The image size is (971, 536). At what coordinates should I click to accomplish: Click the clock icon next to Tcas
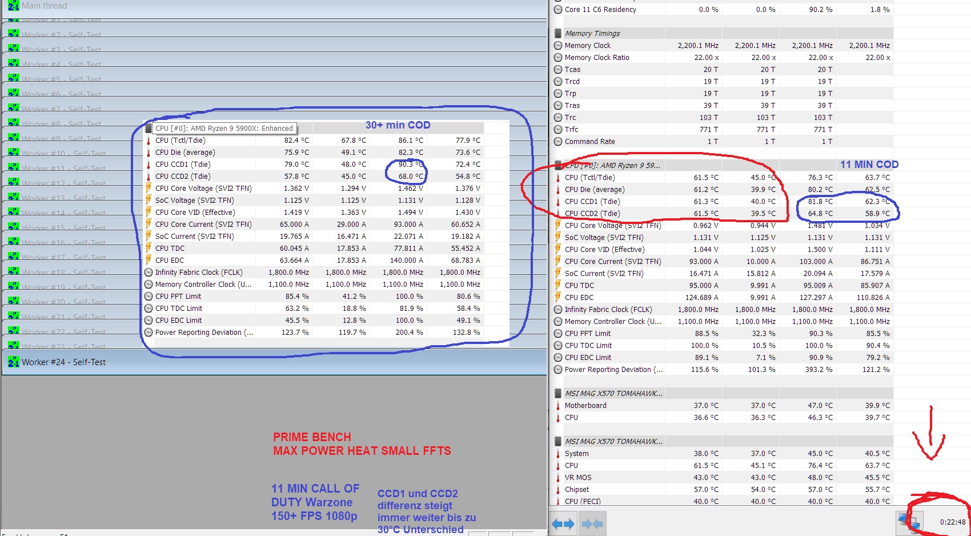tap(558, 69)
